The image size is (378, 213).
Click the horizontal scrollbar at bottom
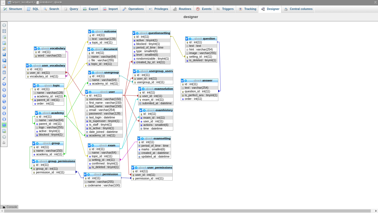click(x=187, y=211)
